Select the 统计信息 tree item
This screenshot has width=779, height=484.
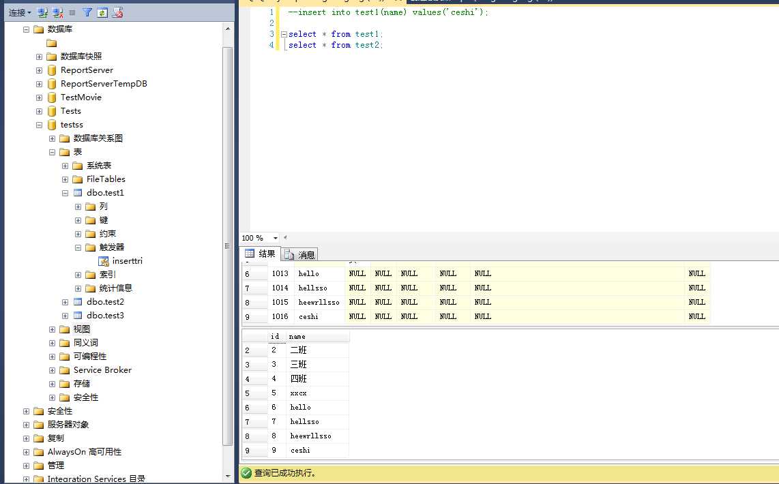(x=115, y=288)
